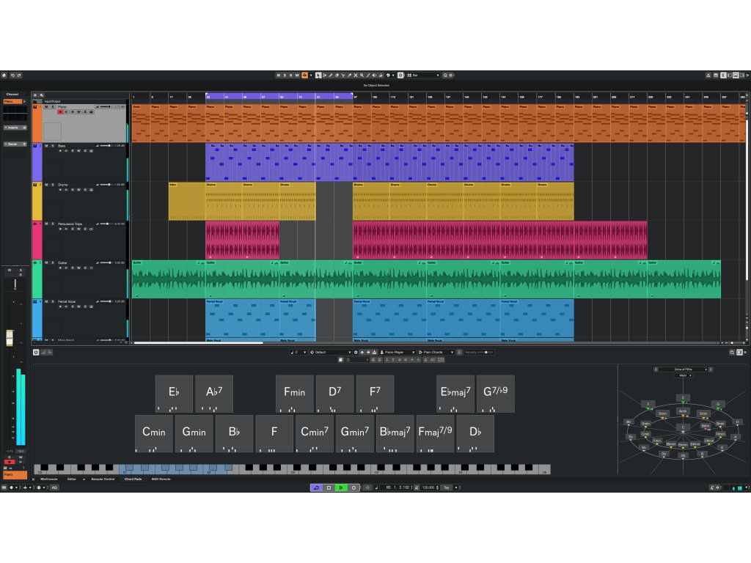This screenshot has width=751, height=563.
Task: Mute the Bass track
Action: point(45,146)
